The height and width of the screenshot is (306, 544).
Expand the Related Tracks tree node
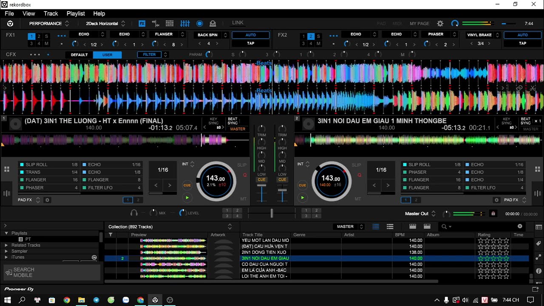click(x=6, y=245)
